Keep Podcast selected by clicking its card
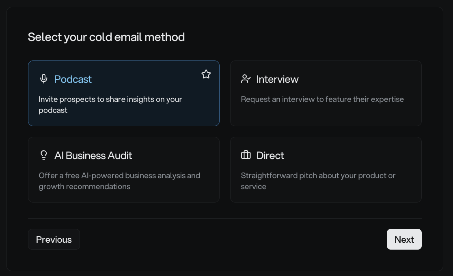Screen dimensions: 453x276 point(124,93)
